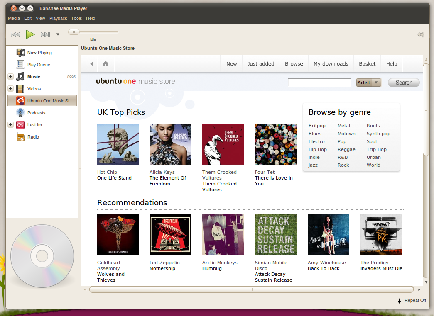The image size is (434, 316).
Task: Click the vertical scrollbar thumb
Action: click(x=426, y=110)
